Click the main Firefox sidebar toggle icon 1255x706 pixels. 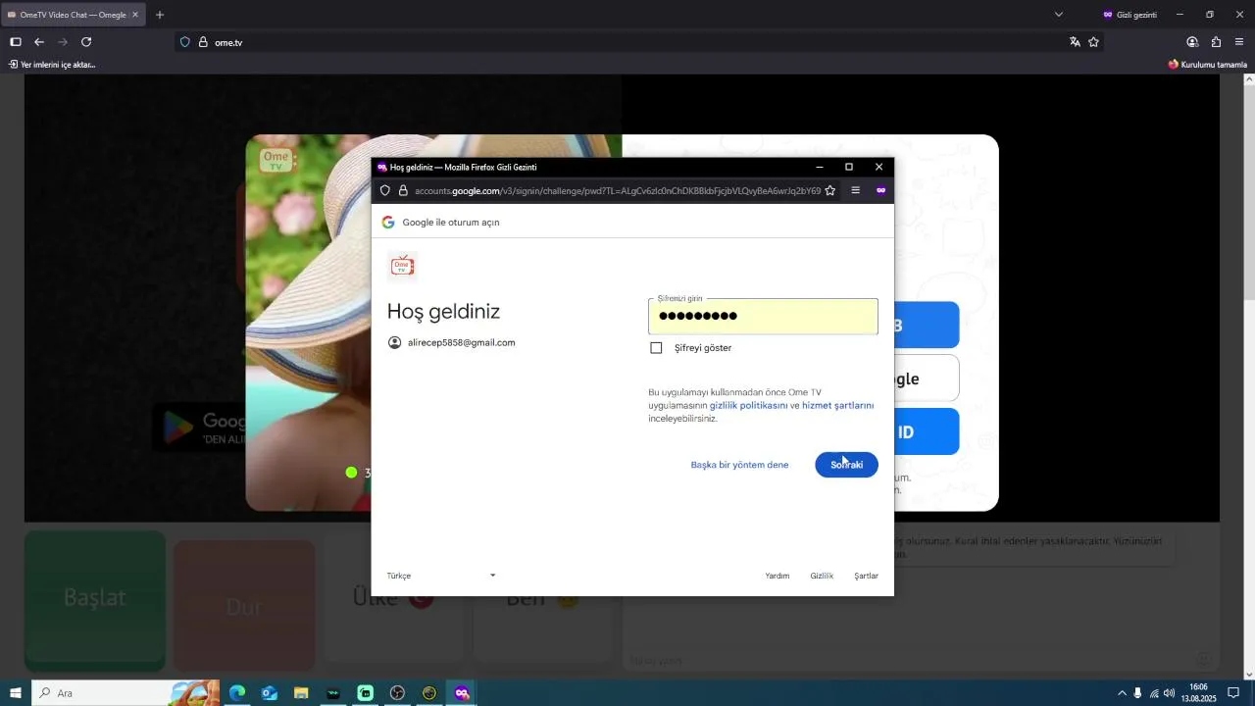coord(16,42)
